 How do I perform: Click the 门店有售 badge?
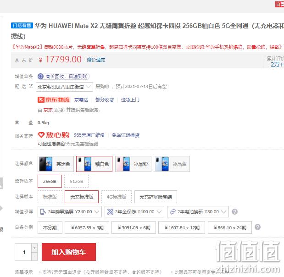point(22,26)
